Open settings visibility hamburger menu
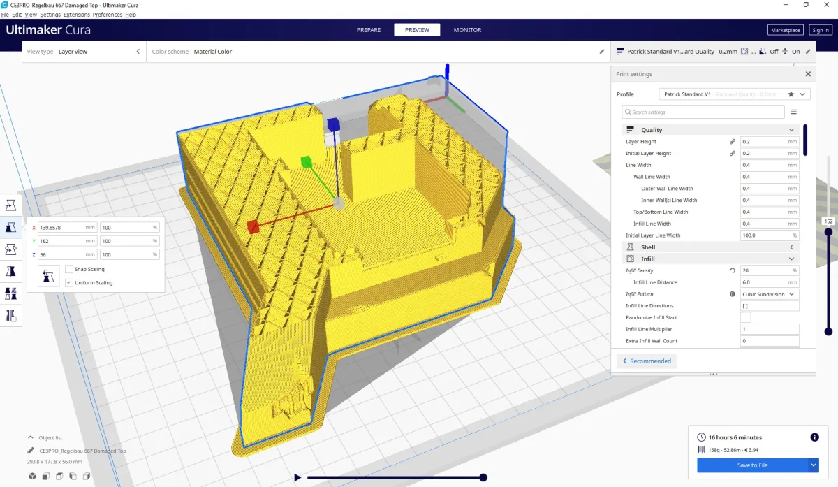This screenshot has height=487, width=838. tap(794, 112)
